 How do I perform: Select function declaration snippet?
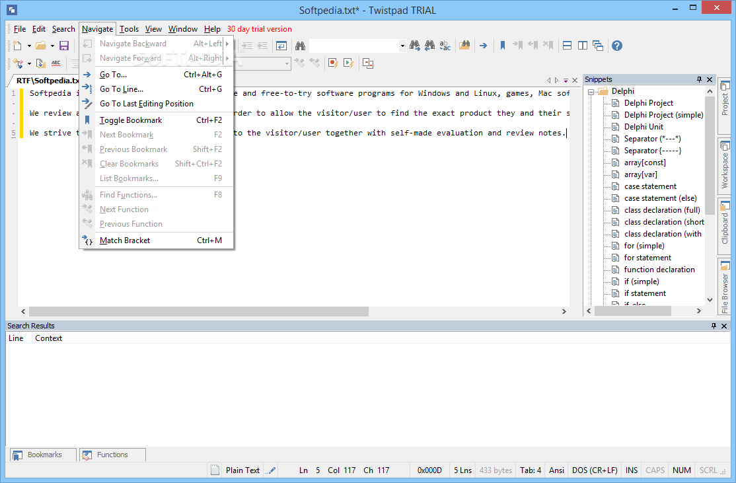point(659,270)
